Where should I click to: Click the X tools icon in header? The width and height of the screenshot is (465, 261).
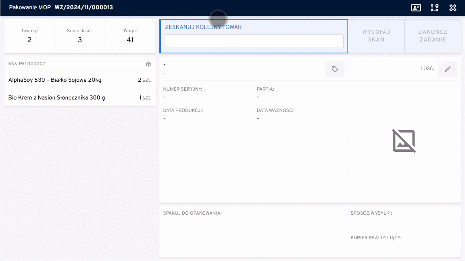(x=452, y=8)
